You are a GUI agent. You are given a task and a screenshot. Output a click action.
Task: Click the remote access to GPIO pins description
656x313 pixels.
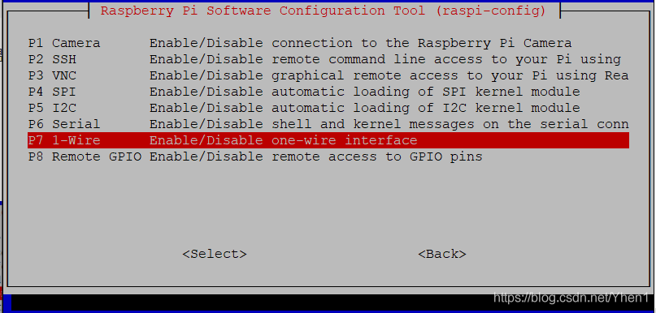pos(316,156)
